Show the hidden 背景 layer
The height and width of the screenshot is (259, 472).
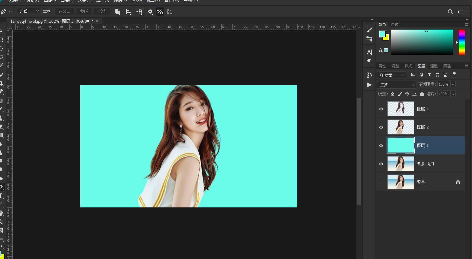(x=381, y=182)
